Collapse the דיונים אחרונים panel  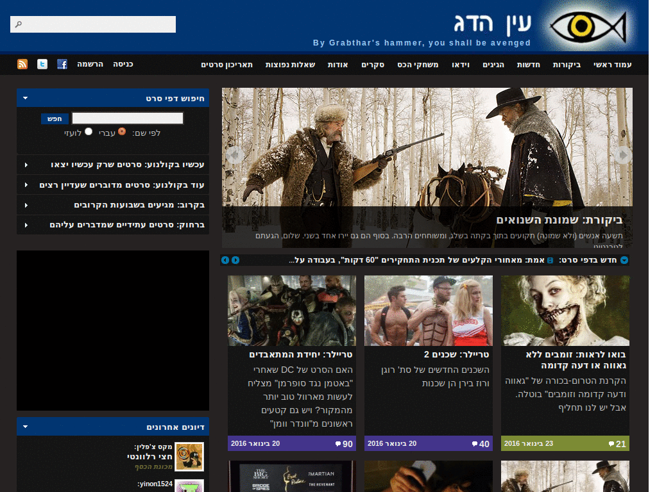pos(26,427)
